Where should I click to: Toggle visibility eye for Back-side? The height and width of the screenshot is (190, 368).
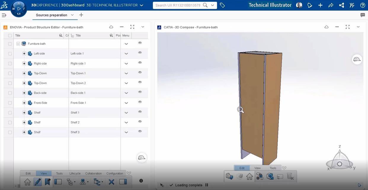tap(140, 92)
